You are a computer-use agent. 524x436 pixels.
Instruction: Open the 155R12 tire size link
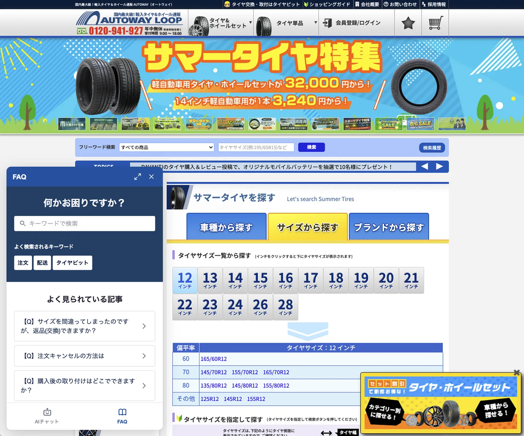coord(256,399)
